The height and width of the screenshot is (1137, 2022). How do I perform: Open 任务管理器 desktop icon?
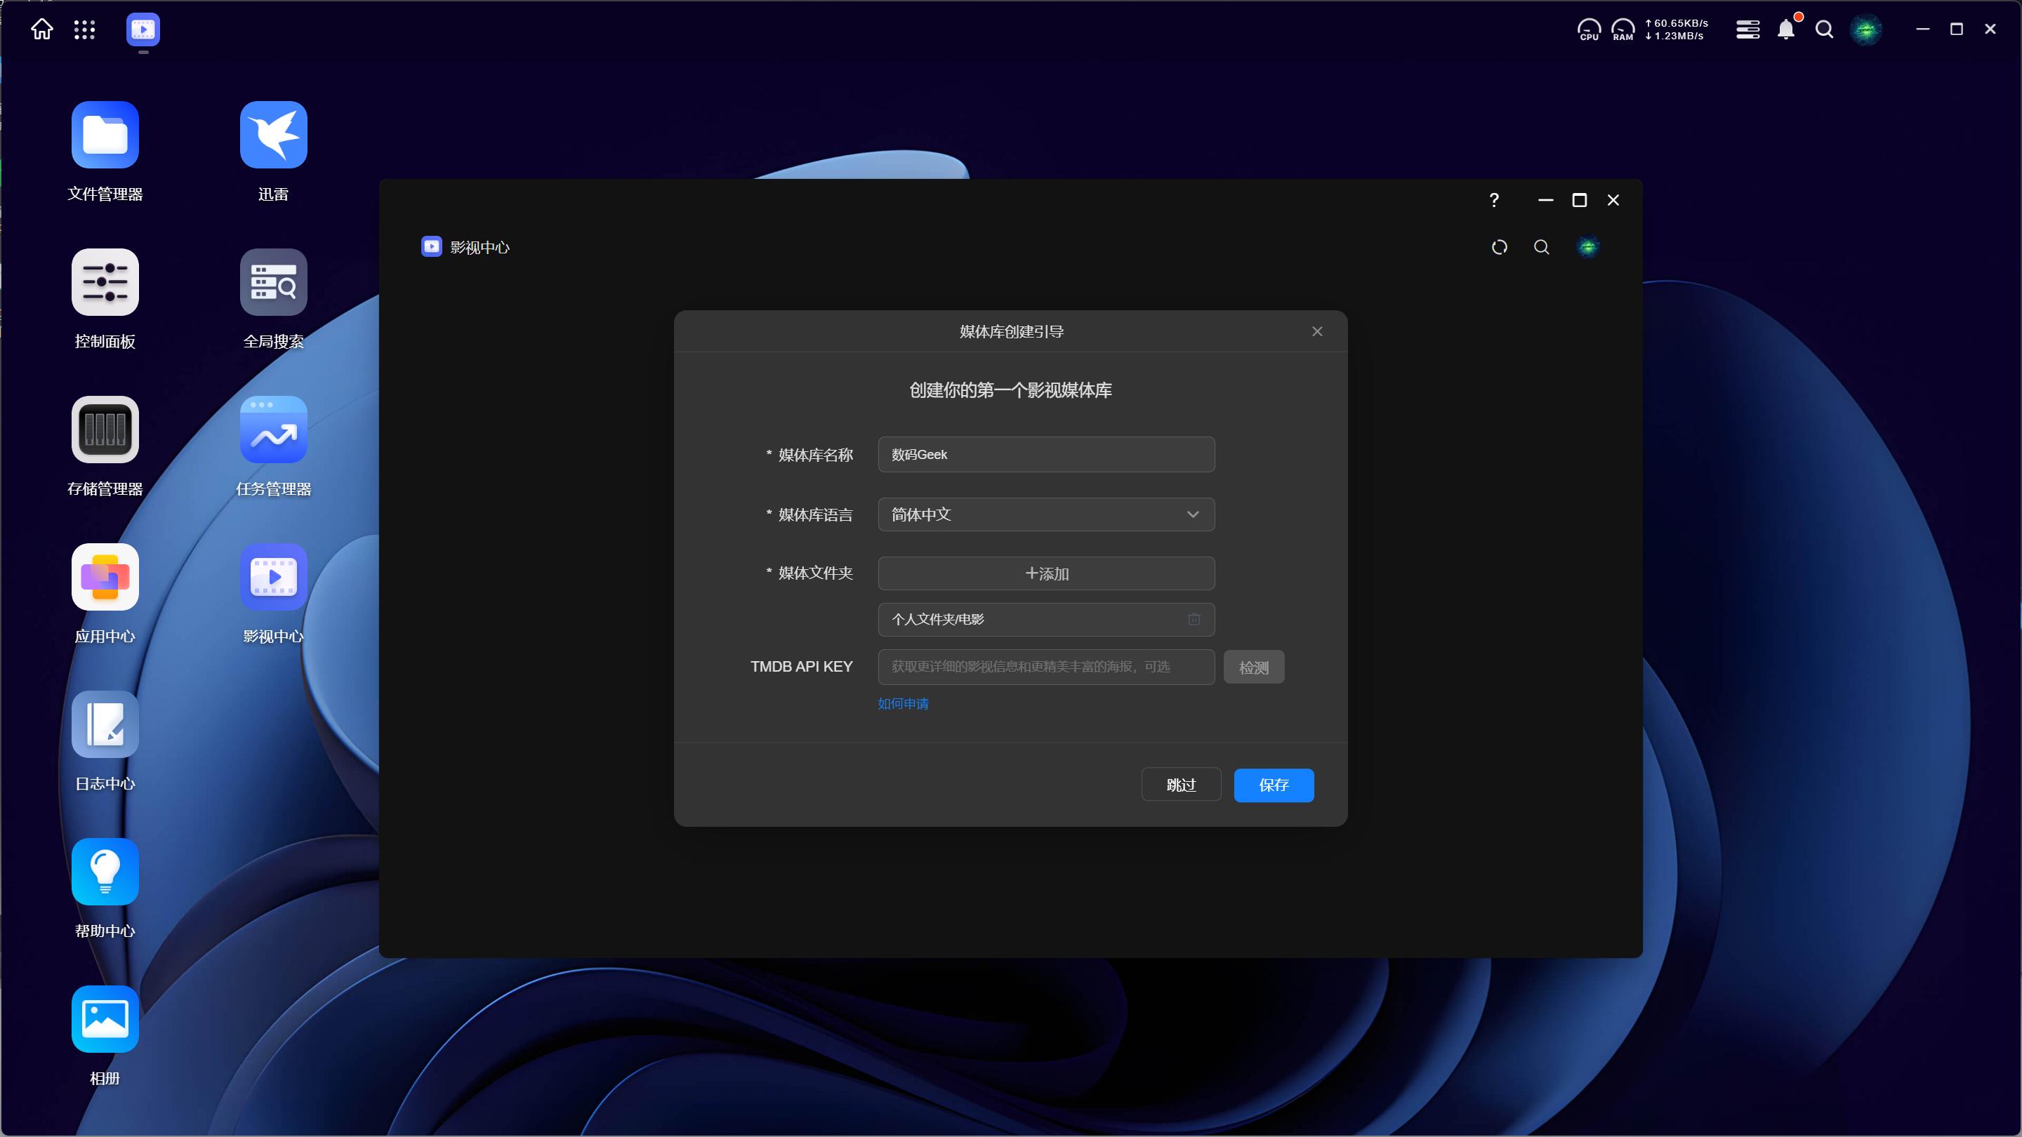tap(273, 430)
